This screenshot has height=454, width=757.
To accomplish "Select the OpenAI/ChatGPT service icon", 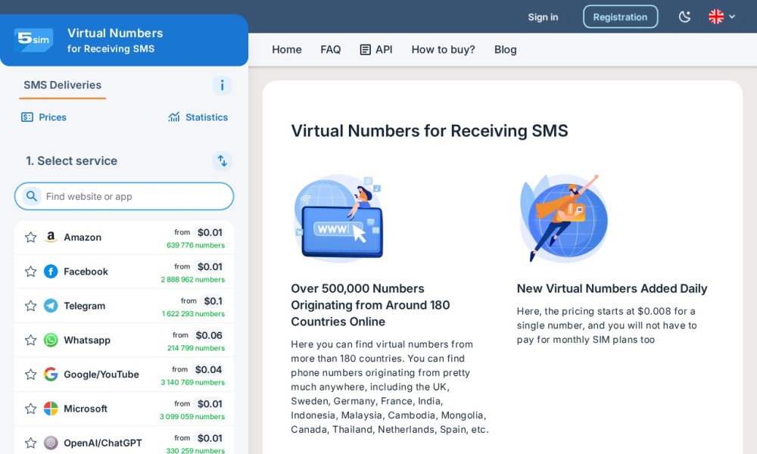I will click(51, 443).
